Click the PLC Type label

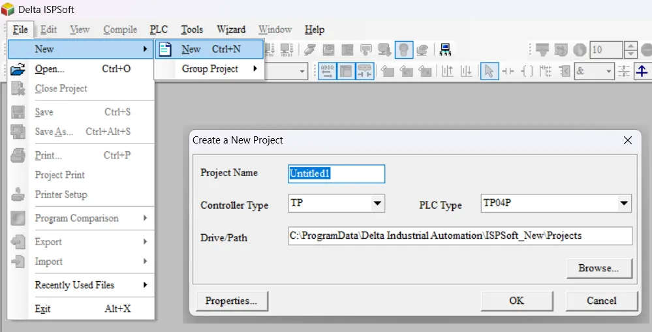441,205
